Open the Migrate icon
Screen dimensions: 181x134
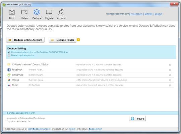(49, 12)
